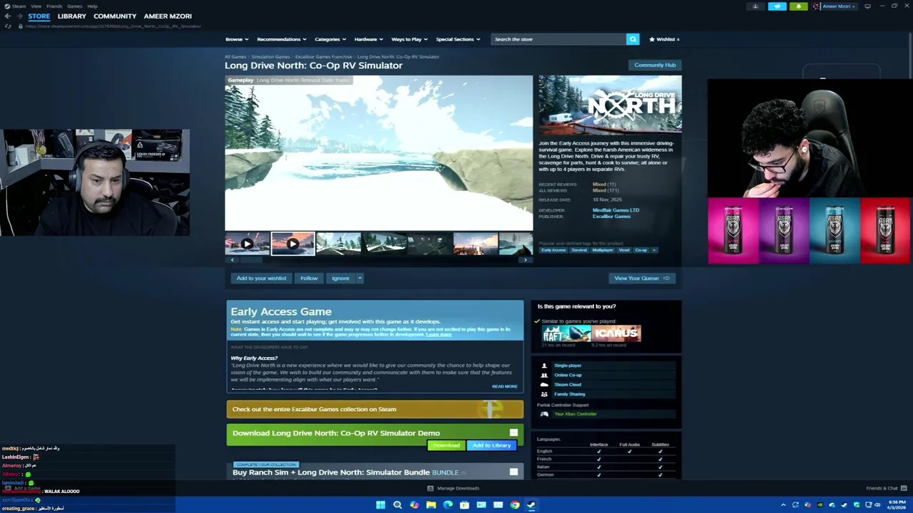Open the Games menu
The image size is (913, 513).
click(x=74, y=6)
